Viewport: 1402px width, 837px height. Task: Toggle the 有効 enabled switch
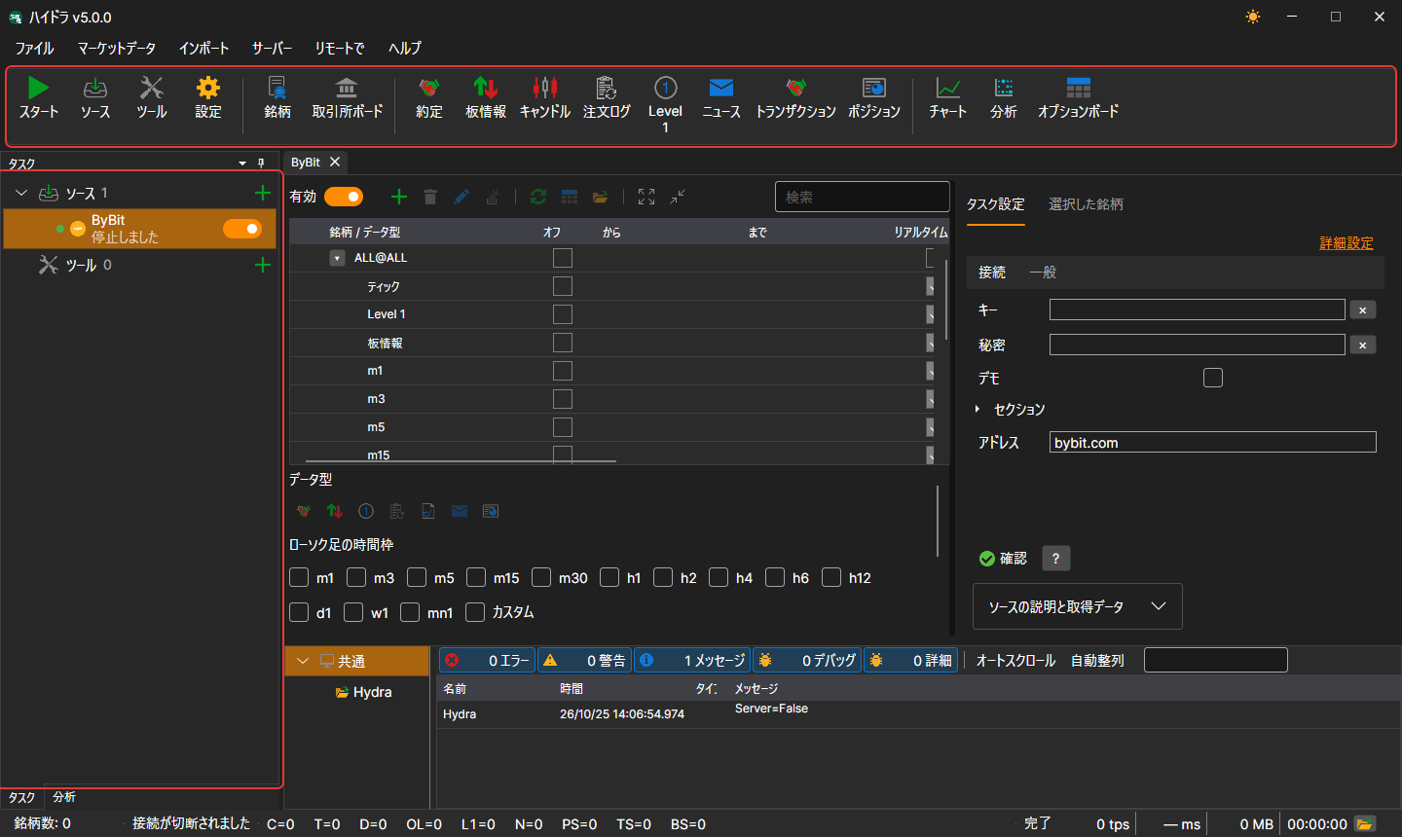click(x=344, y=197)
